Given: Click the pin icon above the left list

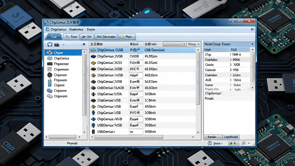Looking at the screenshot, I should (x=84, y=44).
